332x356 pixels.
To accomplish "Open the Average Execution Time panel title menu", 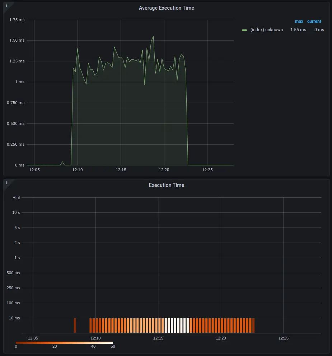I will [x=166, y=8].
